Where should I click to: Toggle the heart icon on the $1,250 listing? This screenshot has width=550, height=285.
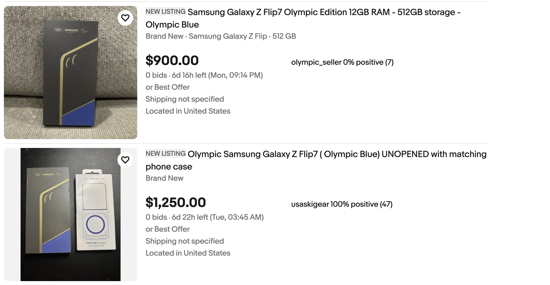(125, 160)
